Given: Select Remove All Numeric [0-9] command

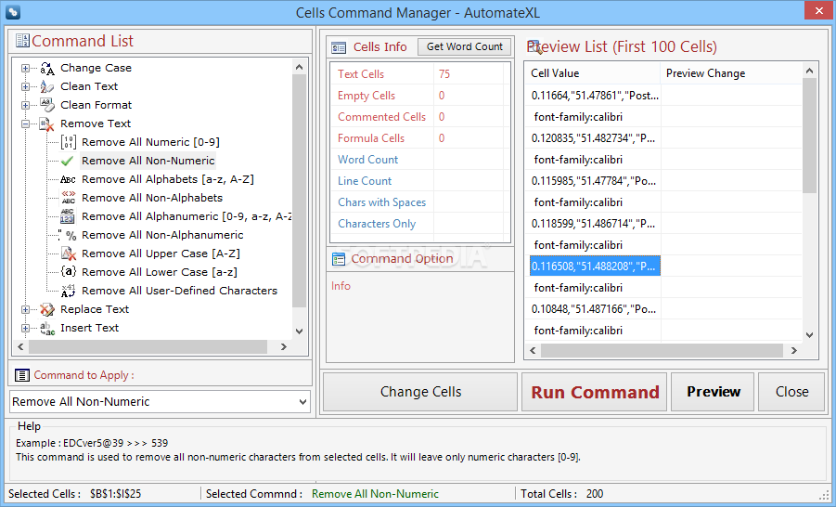Looking at the screenshot, I should (x=150, y=142).
